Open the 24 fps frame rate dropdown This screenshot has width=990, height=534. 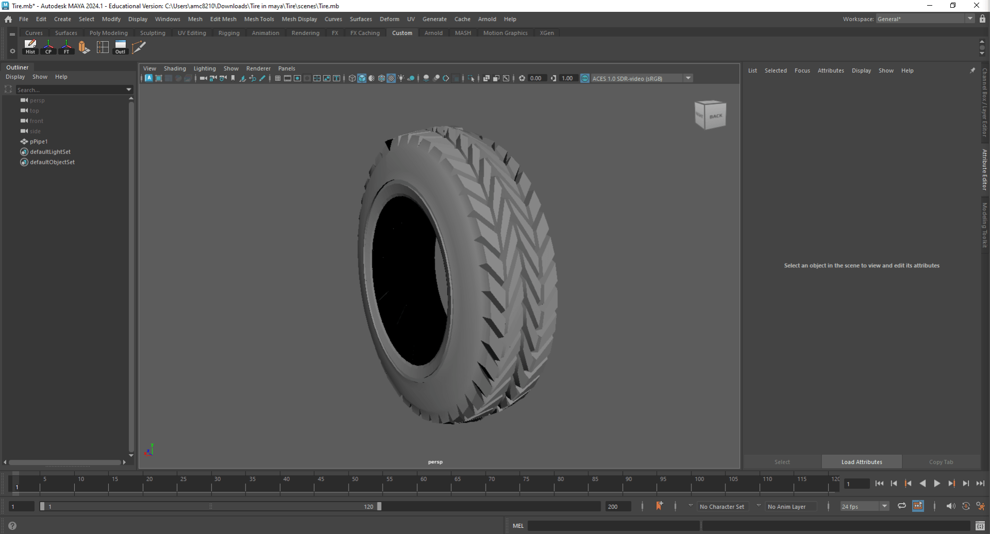pos(884,506)
